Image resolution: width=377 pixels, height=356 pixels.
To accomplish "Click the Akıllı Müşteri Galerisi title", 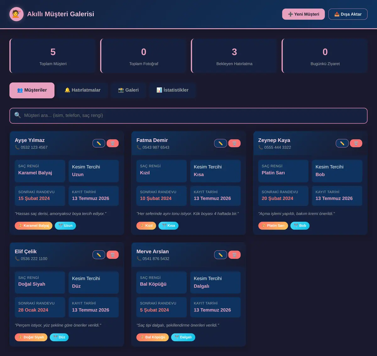I will coord(61,14).
